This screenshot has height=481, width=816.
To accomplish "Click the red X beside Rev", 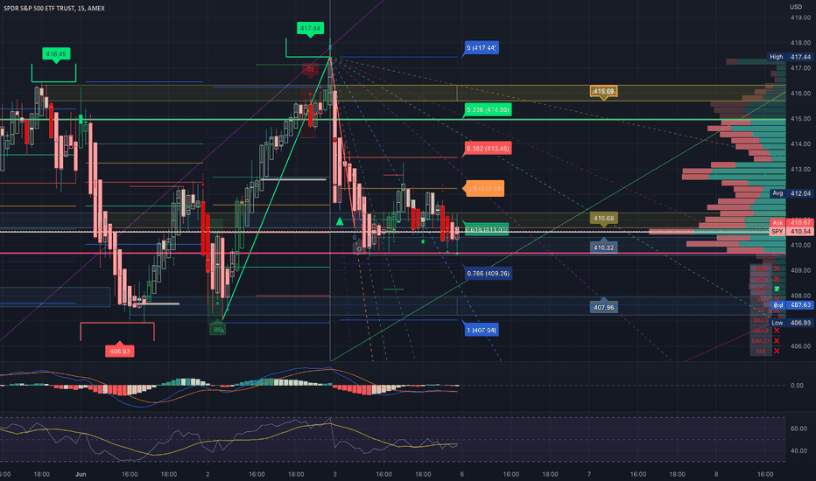I will (x=777, y=279).
